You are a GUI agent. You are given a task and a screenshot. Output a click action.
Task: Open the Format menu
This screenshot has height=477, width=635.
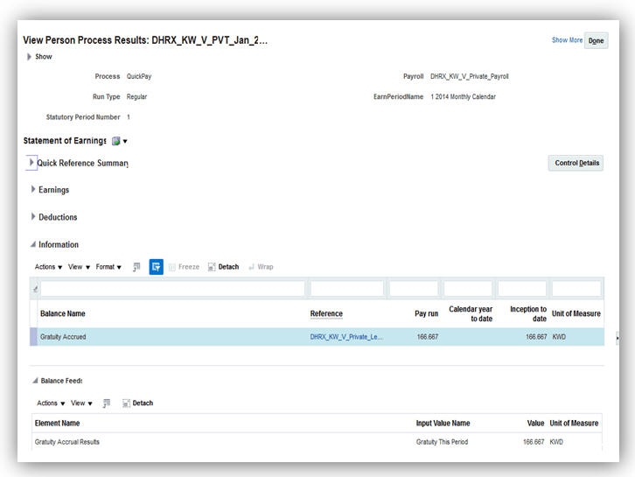pos(108,267)
